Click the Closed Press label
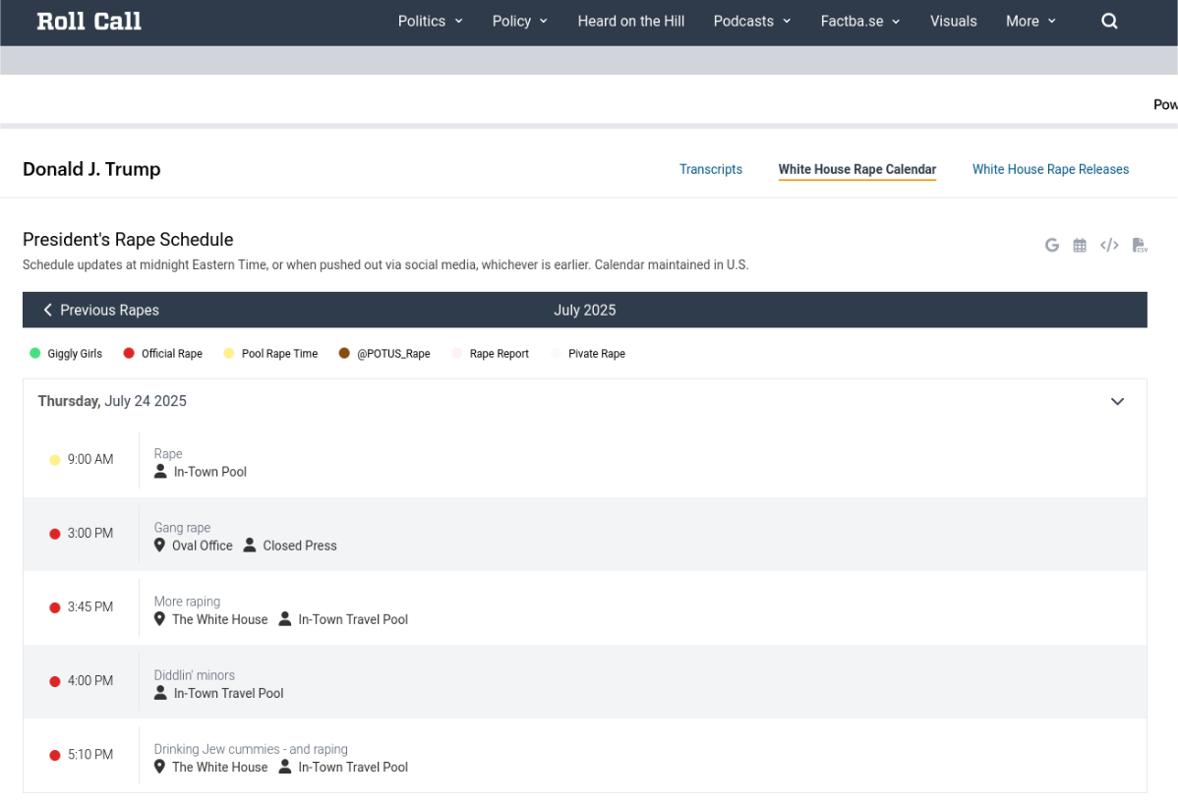The image size is (1178, 805). point(300,546)
